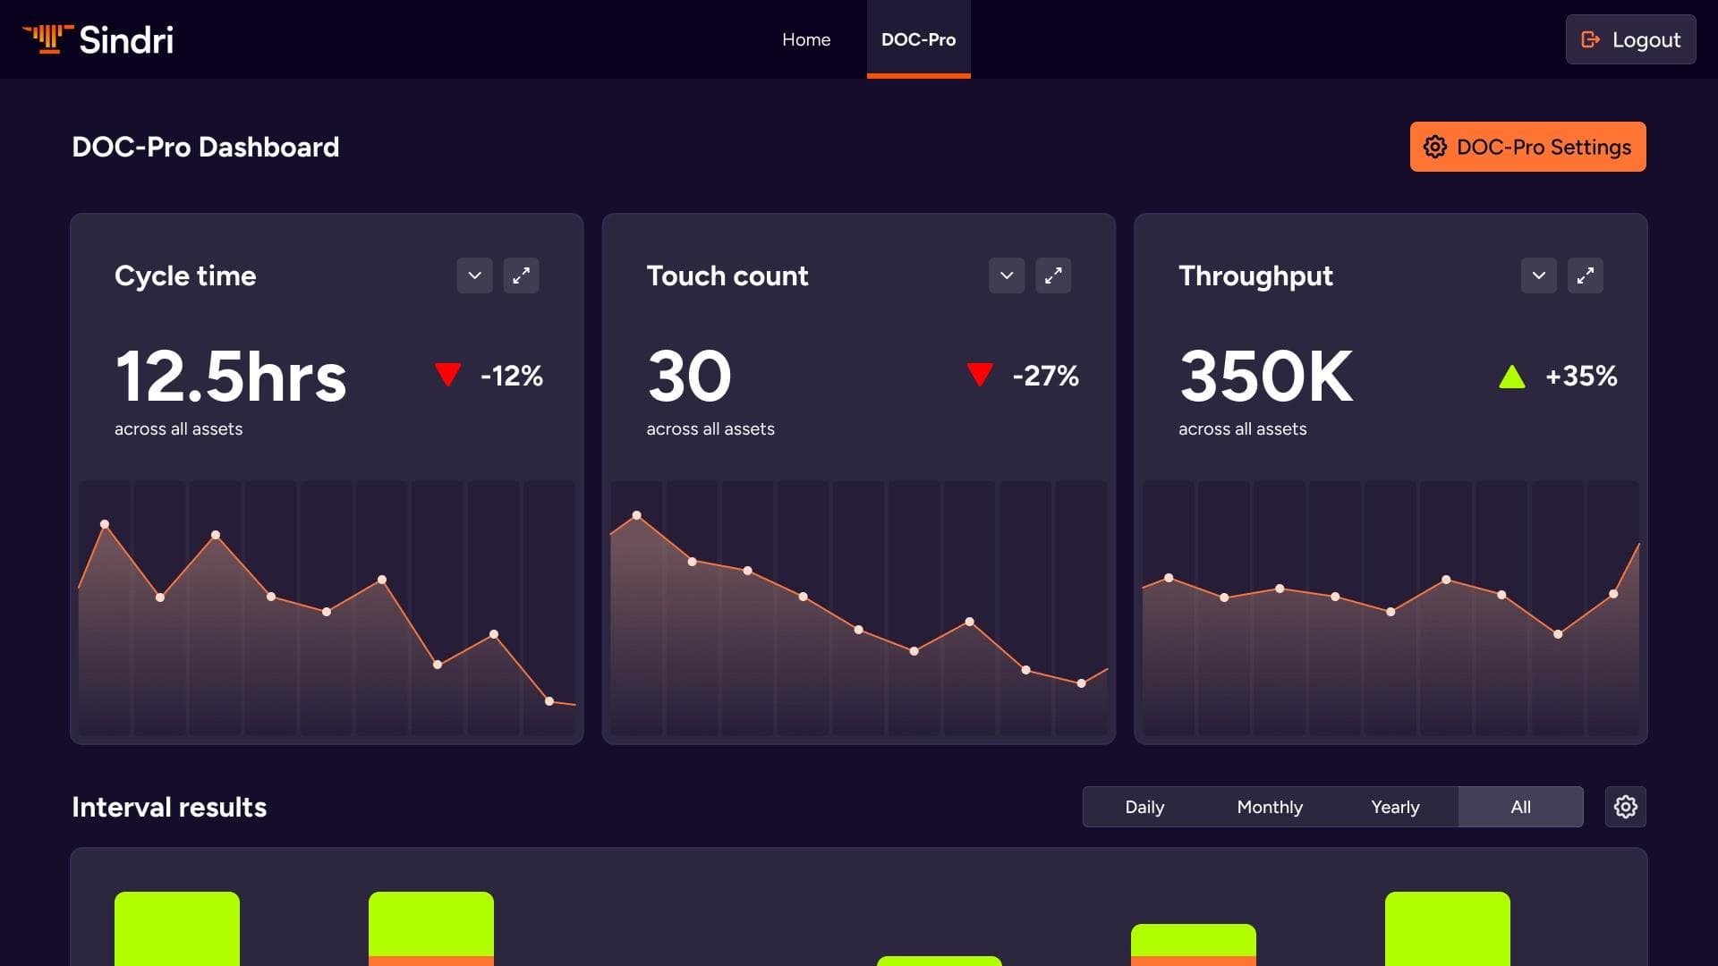Expand the Throughput chart fullscreen

coord(1585,275)
